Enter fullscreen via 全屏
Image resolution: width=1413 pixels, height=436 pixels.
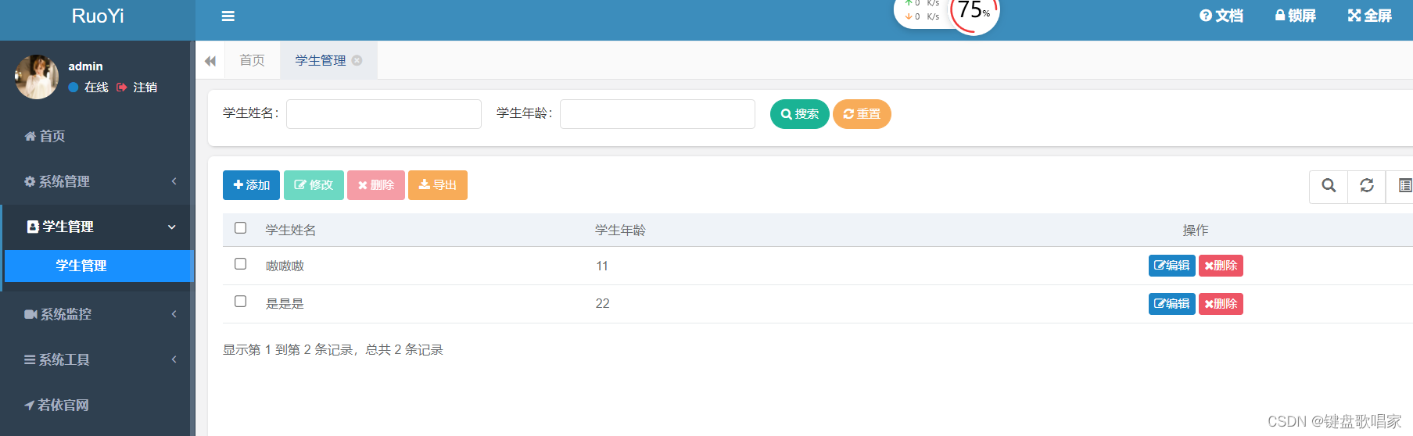pyautogui.click(x=1370, y=16)
